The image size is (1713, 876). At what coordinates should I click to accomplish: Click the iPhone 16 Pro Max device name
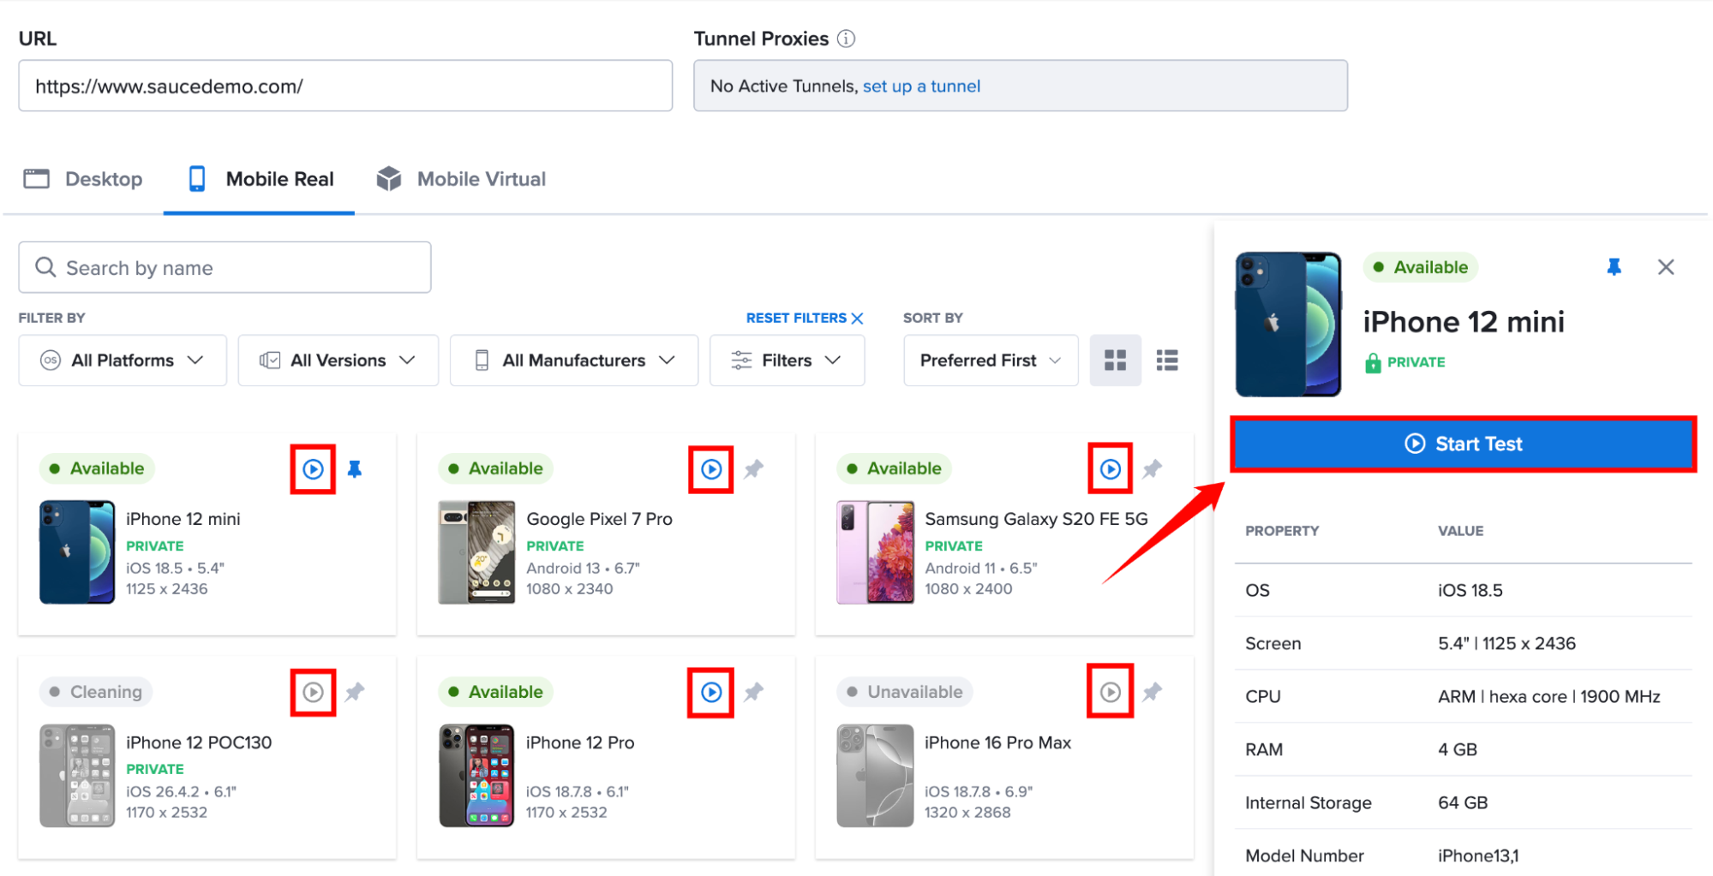click(x=997, y=742)
